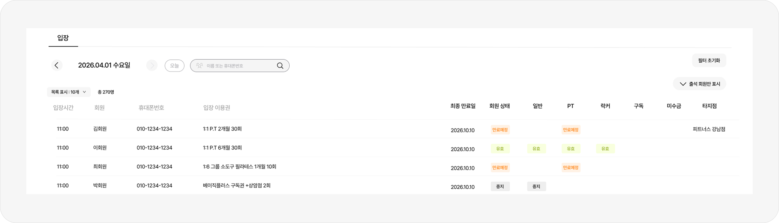
Task: Click 피트니스 강남점 branch text
Action: [x=709, y=129]
